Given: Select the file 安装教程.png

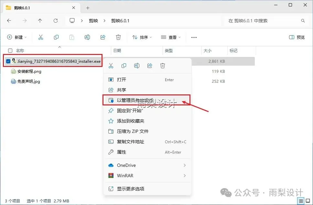Looking at the screenshot, I should pyautogui.click(x=29, y=71).
